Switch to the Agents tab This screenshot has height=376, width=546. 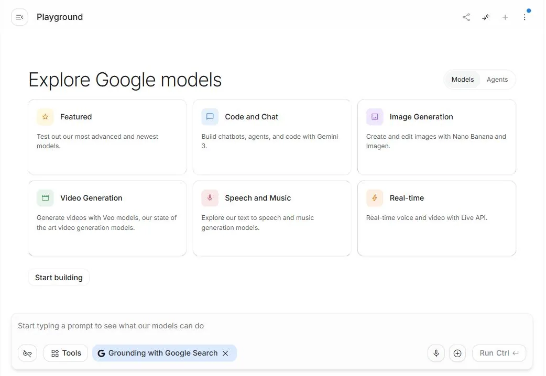pyautogui.click(x=497, y=80)
